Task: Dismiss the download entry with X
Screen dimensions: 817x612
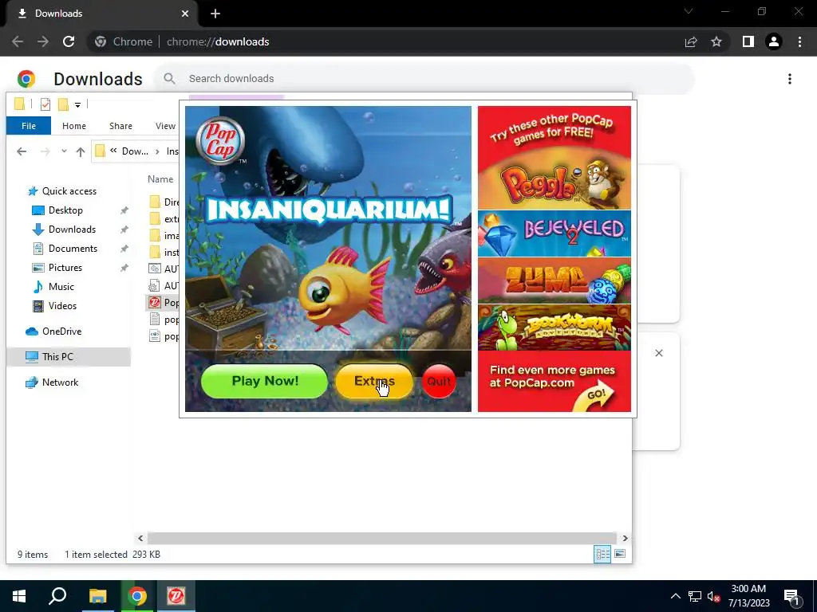Action: (658, 353)
